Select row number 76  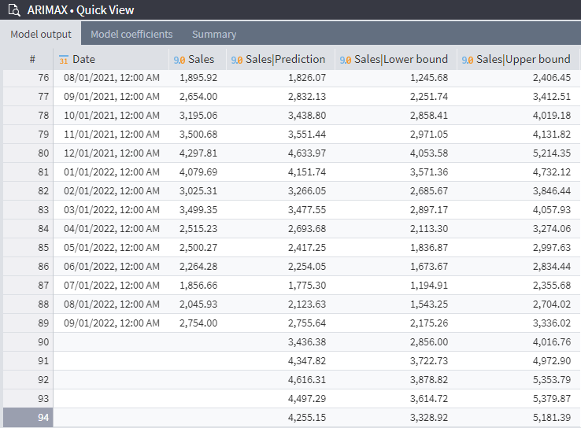(28, 78)
